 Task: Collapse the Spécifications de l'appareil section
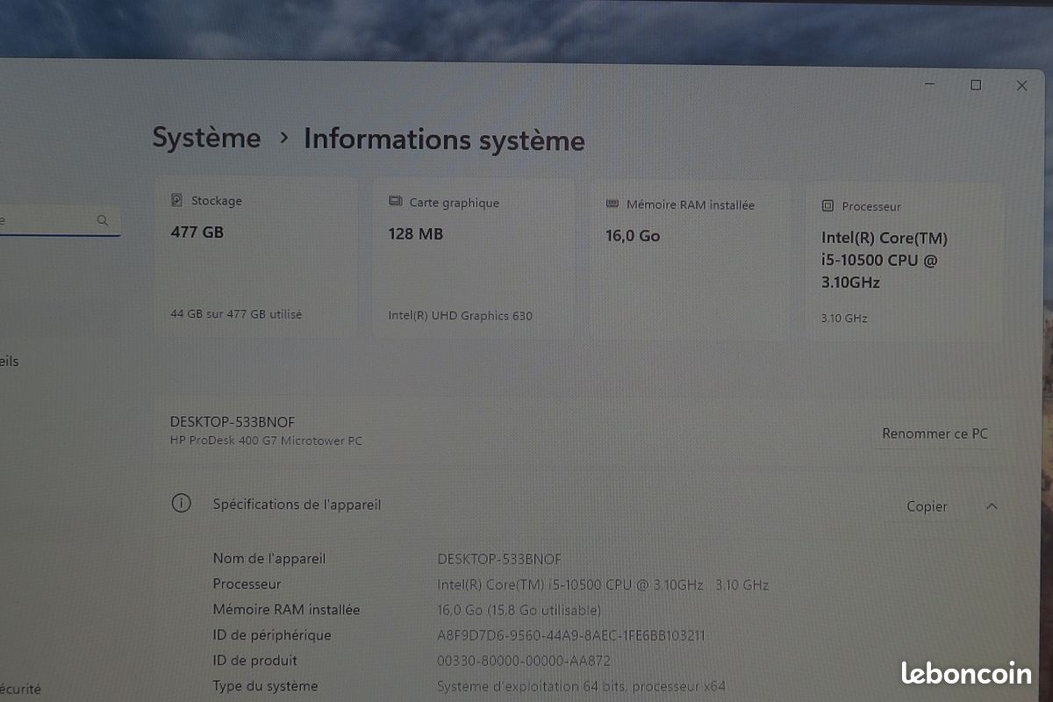coord(992,506)
